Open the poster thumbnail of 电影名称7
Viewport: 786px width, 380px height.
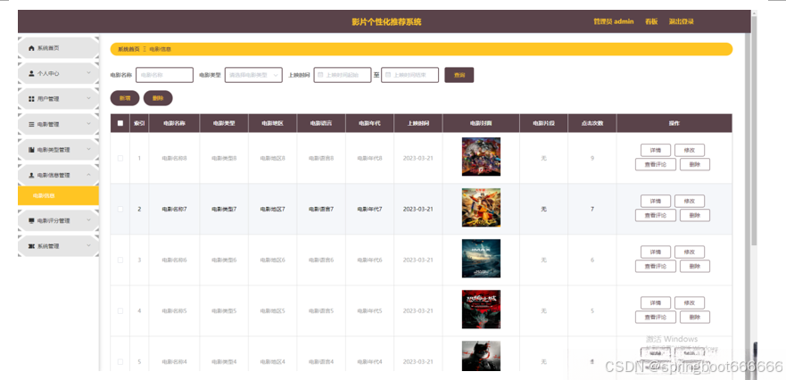coord(481,208)
